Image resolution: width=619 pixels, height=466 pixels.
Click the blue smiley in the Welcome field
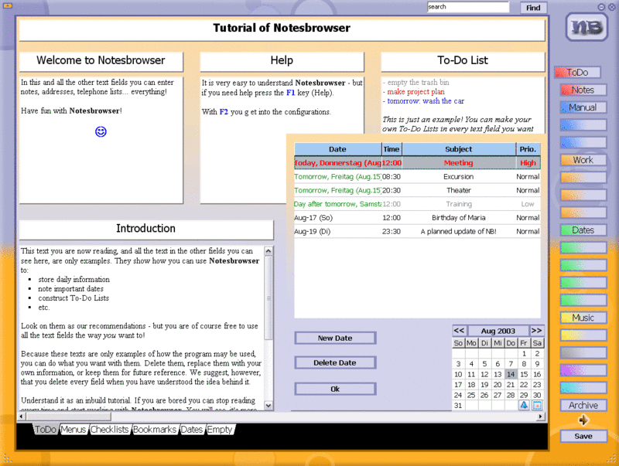(x=101, y=131)
